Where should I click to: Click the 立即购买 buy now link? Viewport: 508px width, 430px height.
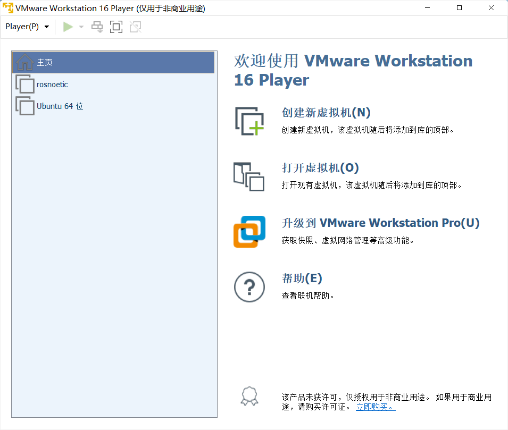point(376,407)
